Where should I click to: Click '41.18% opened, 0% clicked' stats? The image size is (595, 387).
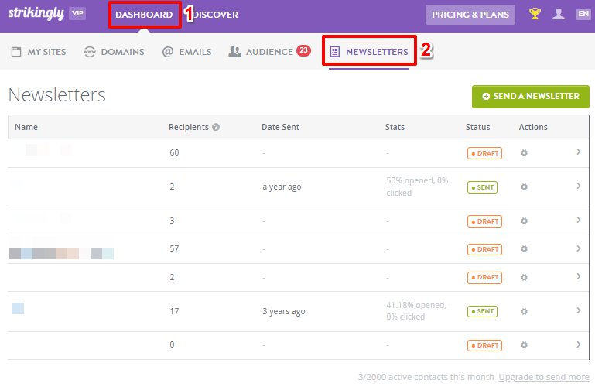416,310
